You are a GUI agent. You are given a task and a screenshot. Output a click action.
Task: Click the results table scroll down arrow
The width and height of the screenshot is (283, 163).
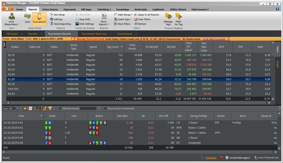(x=273, y=99)
